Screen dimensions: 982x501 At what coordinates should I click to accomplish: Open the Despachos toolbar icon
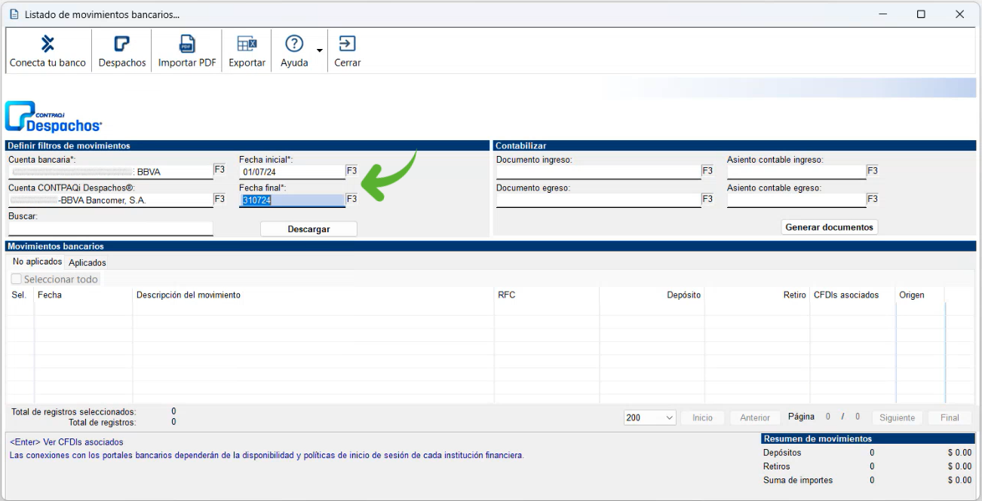(121, 44)
